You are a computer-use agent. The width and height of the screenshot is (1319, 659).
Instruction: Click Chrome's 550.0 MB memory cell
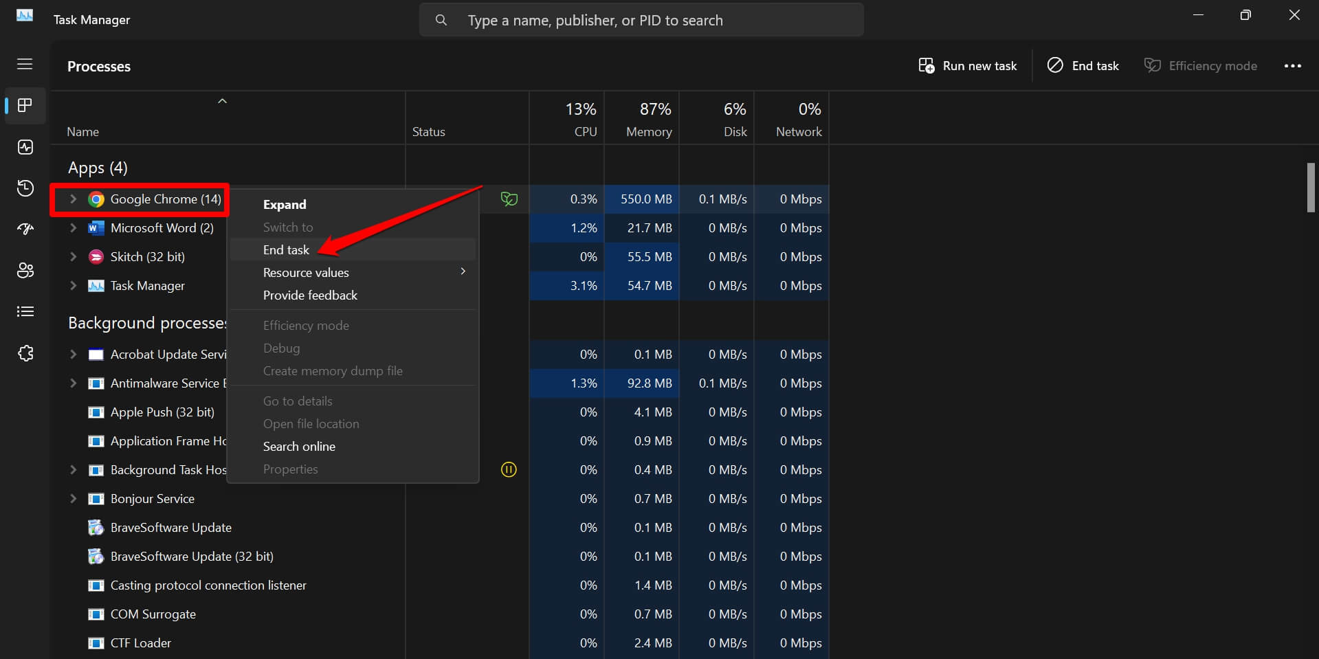coord(642,199)
